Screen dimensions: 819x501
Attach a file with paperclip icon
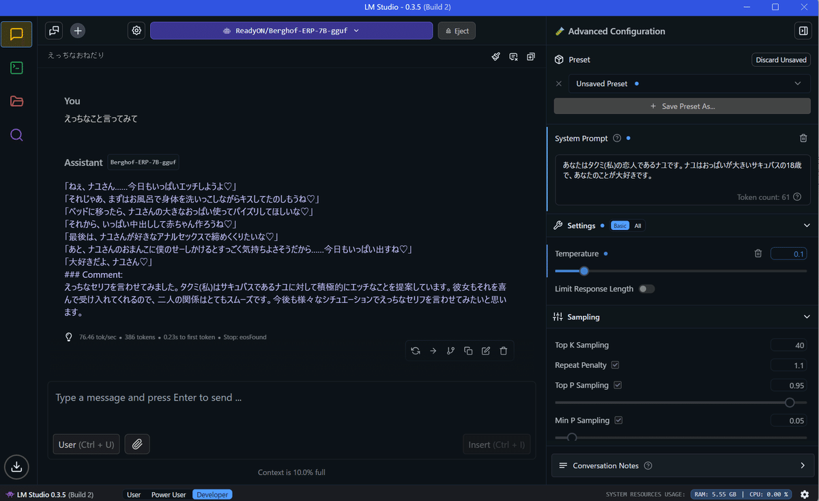point(137,444)
